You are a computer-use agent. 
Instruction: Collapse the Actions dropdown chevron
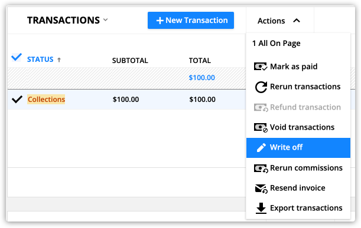pos(297,21)
